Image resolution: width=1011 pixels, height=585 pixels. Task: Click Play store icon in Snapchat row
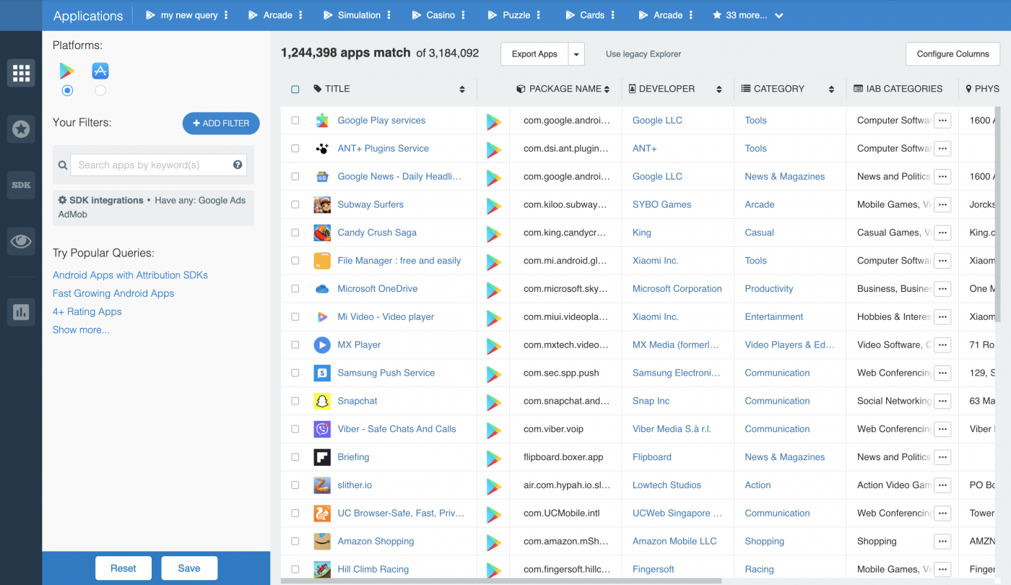[494, 402]
